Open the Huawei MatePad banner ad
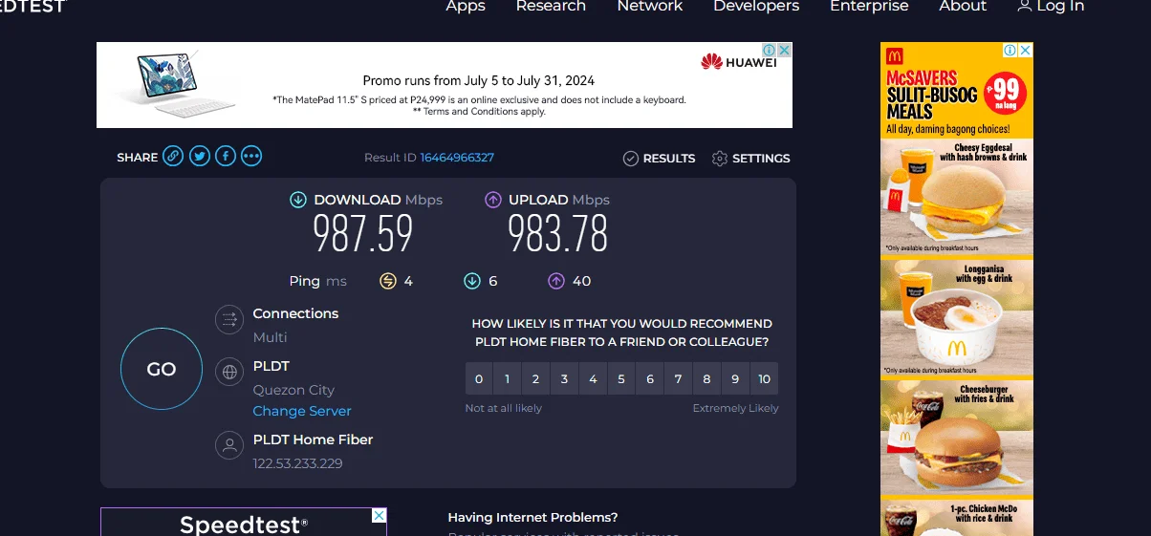1151x536 pixels. tap(445, 85)
